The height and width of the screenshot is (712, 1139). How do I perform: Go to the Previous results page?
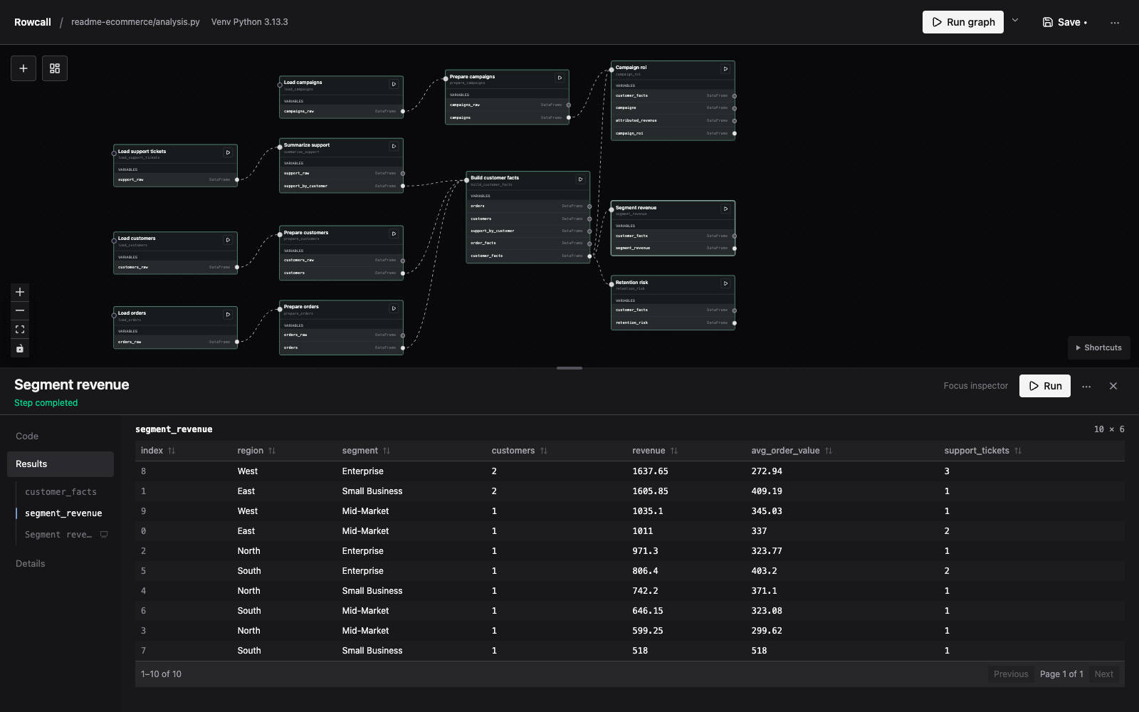pyautogui.click(x=1011, y=674)
